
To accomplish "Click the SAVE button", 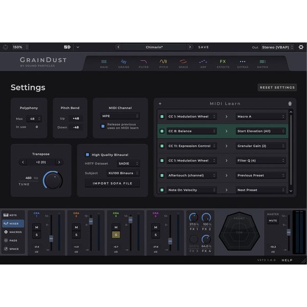I will click(204, 47).
